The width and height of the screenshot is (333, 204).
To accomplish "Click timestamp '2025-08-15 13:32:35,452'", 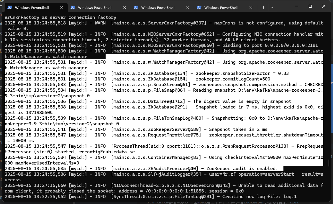I will 35,197.
